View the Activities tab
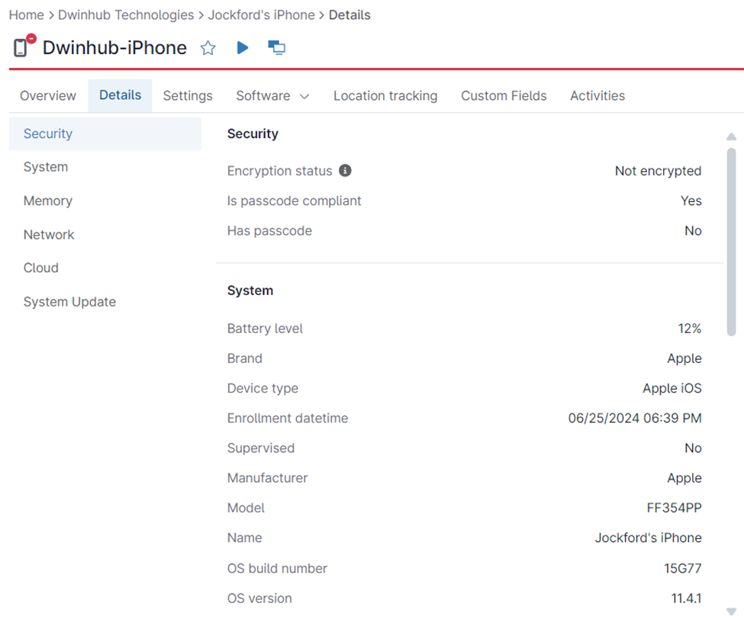The height and width of the screenshot is (619, 744). pyautogui.click(x=597, y=96)
